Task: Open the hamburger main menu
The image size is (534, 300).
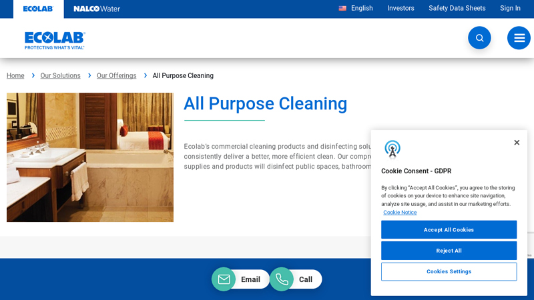Action: pos(519,38)
